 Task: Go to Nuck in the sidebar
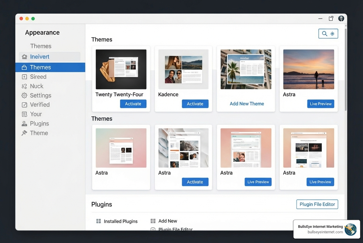36,86
